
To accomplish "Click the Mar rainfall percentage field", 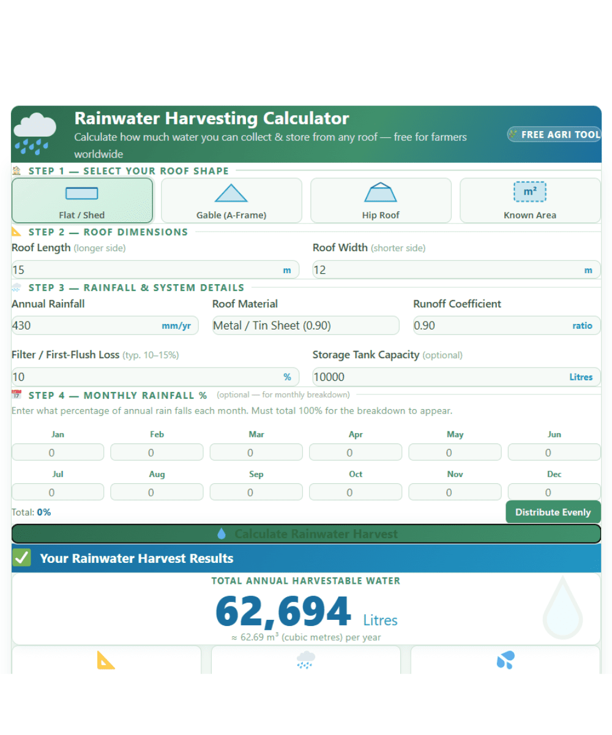I will click(256, 453).
